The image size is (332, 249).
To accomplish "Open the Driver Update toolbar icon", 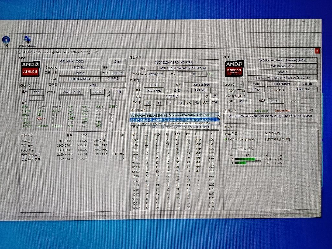I will pyautogui.click(x=27, y=40).
